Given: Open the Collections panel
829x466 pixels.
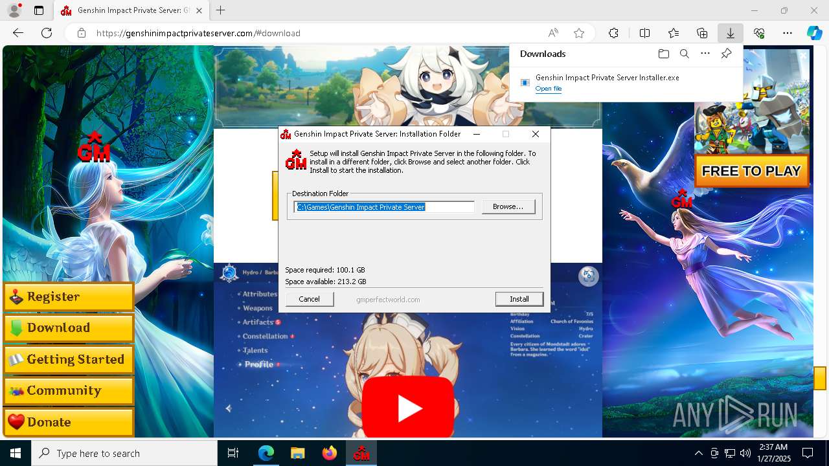Looking at the screenshot, I should coord(702,33).
